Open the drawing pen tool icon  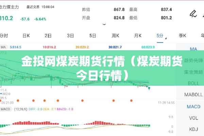point(193,14)
